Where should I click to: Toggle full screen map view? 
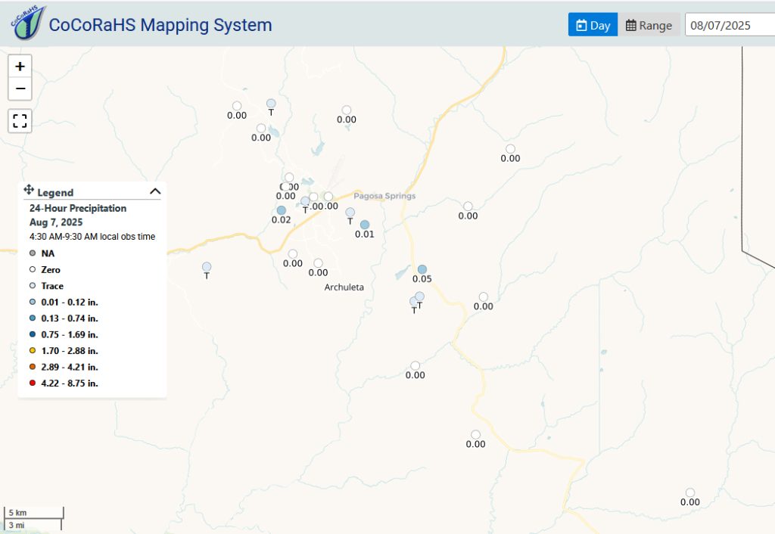click(x=20, y=121)
